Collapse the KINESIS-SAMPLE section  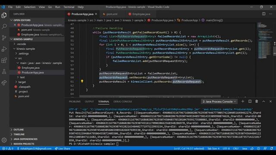(37, 39)
